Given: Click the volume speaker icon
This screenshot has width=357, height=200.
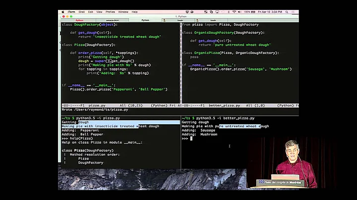Looking at the screenshot, I should tap(239, 12).
